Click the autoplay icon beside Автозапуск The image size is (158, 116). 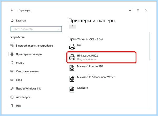(12, 97)
